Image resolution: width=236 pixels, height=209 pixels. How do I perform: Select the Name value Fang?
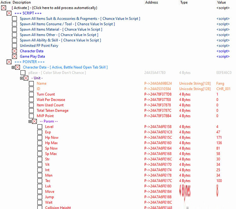[220, 84]
